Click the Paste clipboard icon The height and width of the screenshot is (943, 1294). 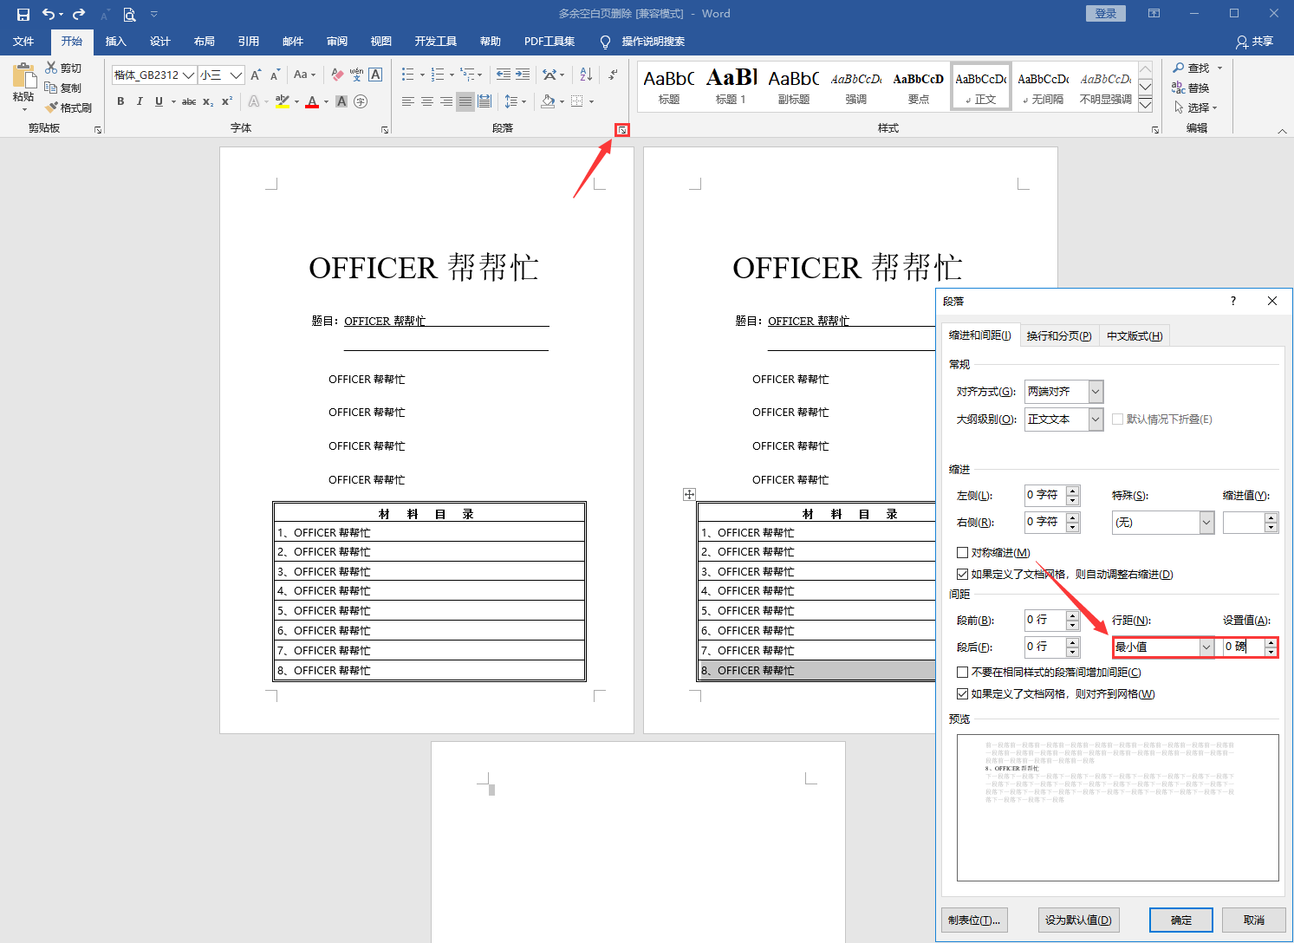pyautogui.click(x=24, y=75)
